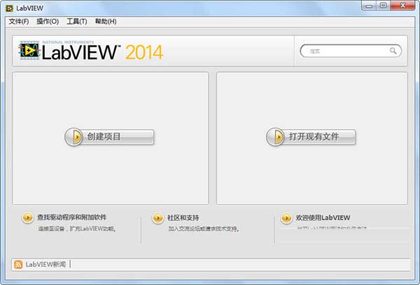Viewport: 420px width, 285px height.
Task: Click the arrow icon beside 欢迎使用LabVIEW
Action: [286, 218]
